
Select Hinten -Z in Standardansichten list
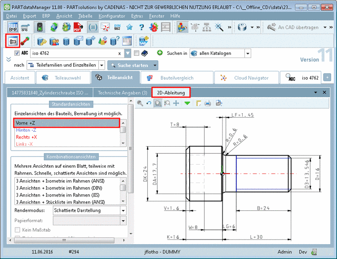pyautogui.click(x=27, y=130)
